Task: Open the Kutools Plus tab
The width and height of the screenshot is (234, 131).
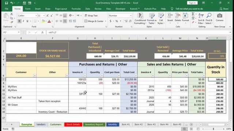Action: [x=150, y=9]
